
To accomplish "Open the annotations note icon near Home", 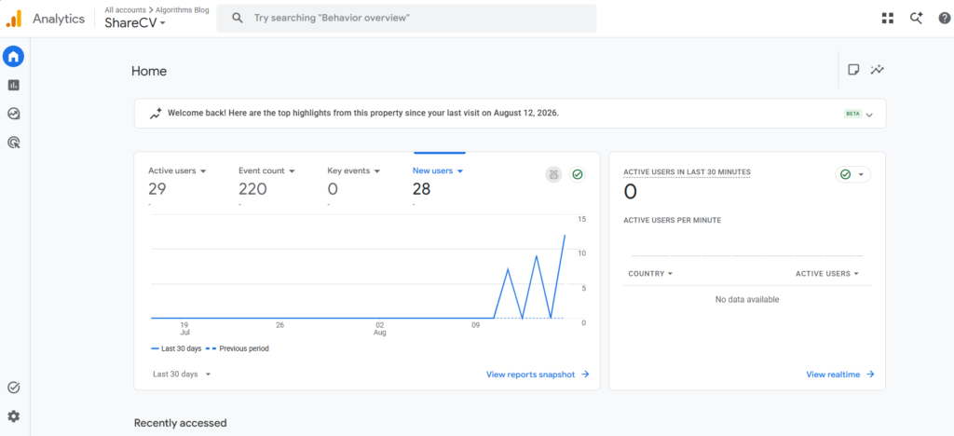I will (x=853, y=69).
